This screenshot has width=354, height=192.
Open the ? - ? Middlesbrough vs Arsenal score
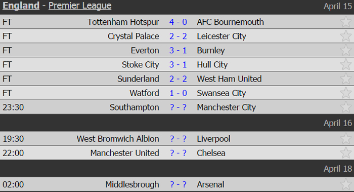coord(178,184)
